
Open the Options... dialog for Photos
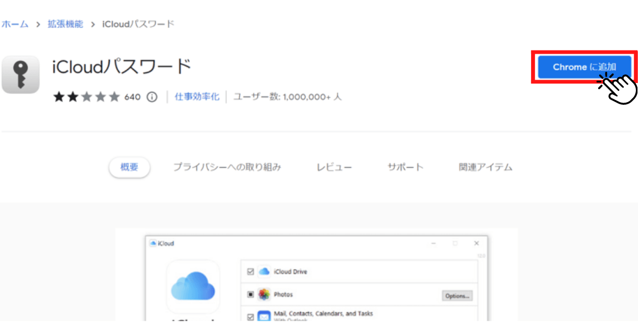click(457, 295)
